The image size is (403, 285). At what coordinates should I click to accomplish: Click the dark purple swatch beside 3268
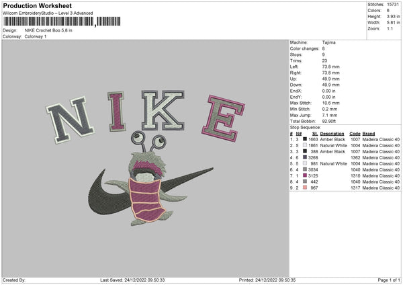(x=305, y=157)
